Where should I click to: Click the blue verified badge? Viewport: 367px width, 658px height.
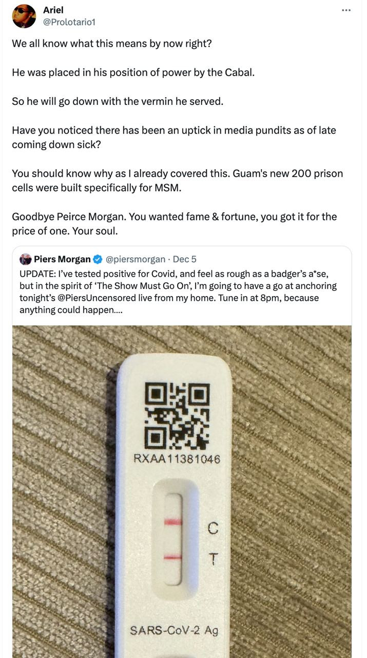point(98,259)
